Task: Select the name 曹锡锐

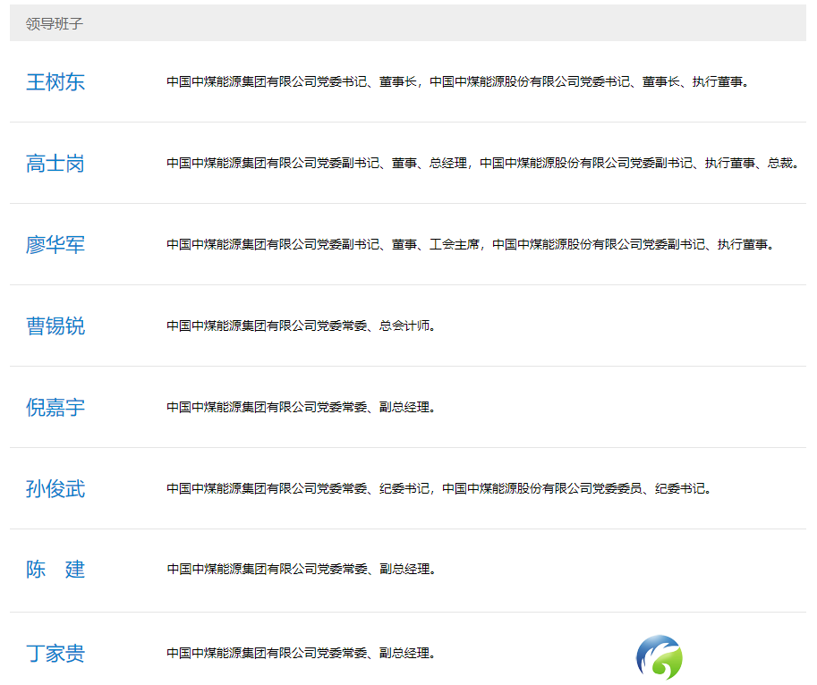Action: point(55,326)
